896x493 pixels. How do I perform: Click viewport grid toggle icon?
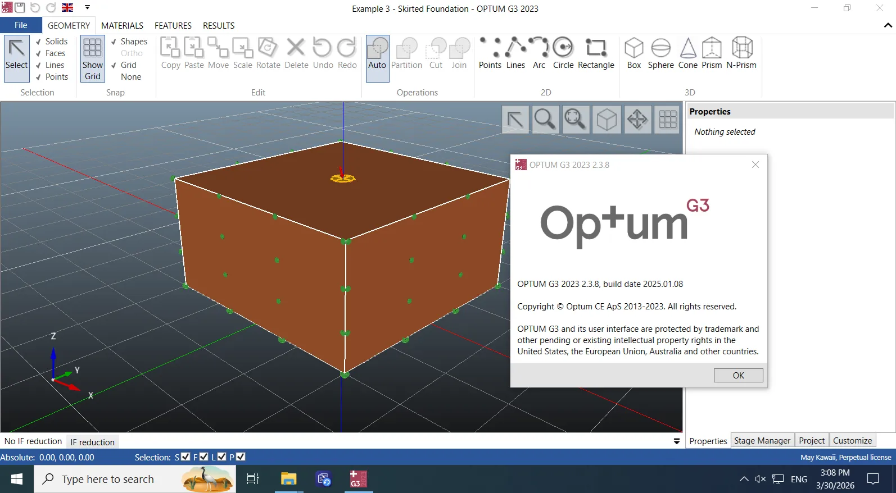(x=668, y=119)
